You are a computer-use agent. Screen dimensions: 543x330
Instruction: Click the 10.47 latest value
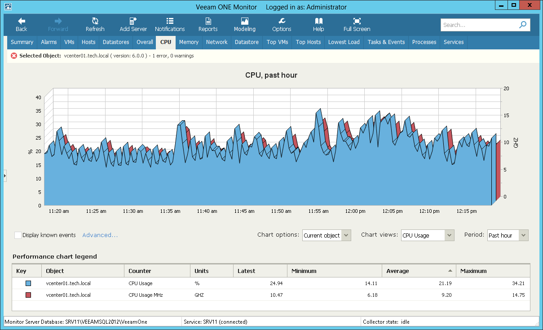(276, 295)
